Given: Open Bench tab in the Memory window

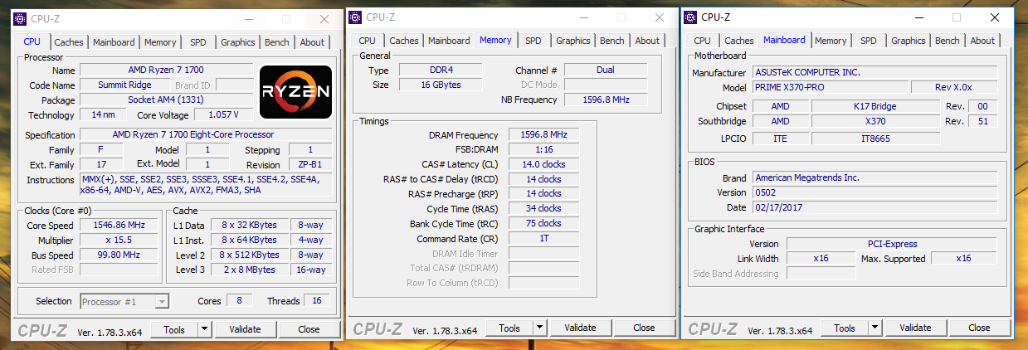Looking at the screenshot, I should tap(612, 41).
